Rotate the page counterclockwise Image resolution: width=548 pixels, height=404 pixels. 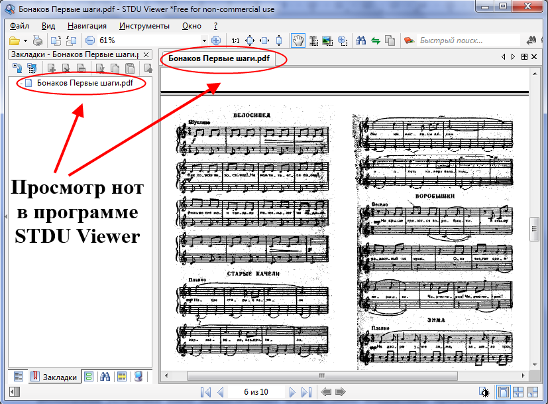point(72,41)
